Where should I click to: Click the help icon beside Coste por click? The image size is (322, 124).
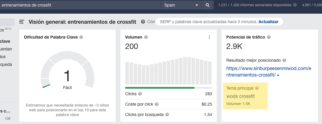157,104
